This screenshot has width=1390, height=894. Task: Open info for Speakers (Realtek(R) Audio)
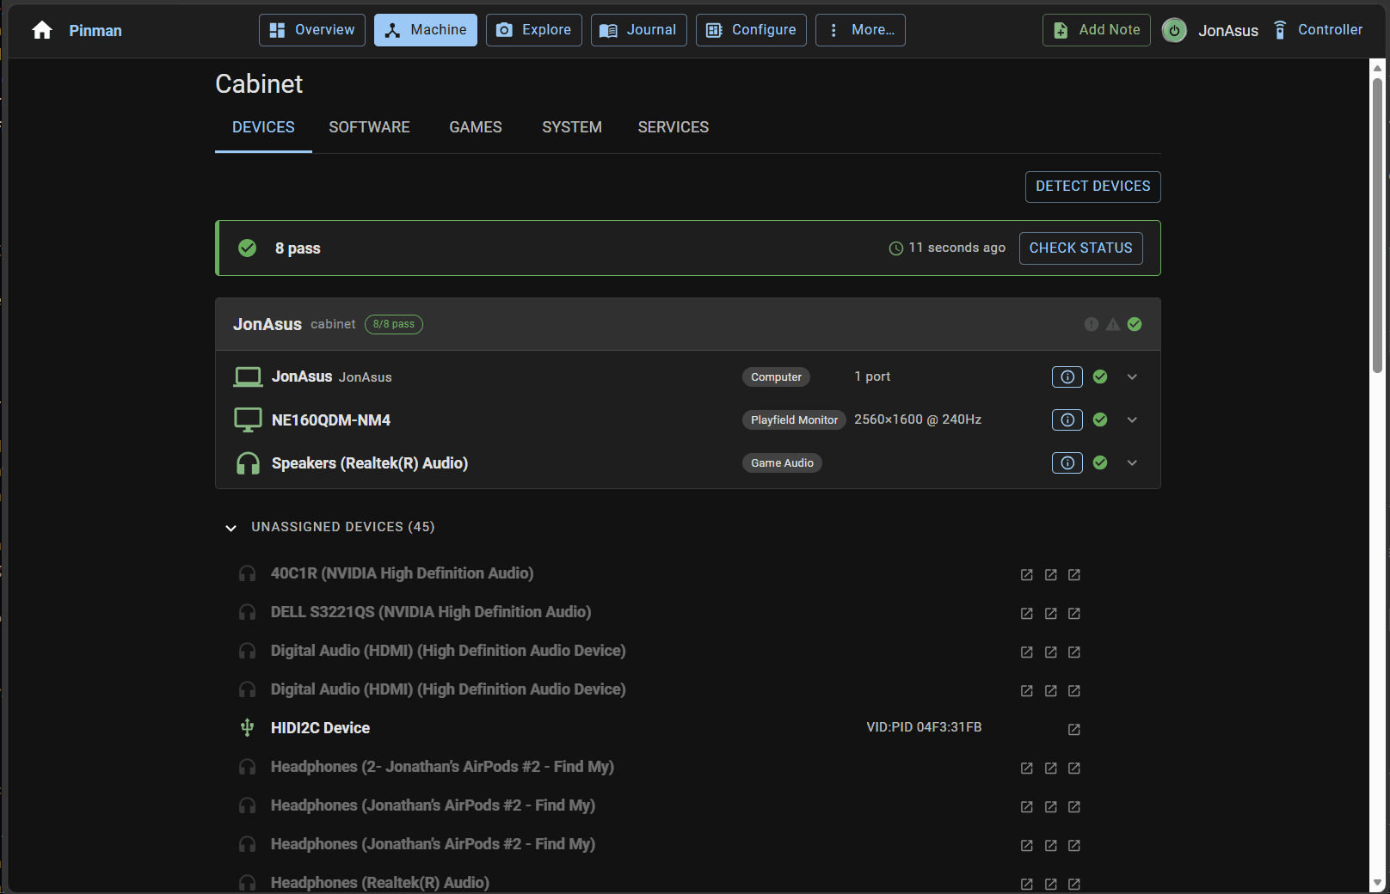pyautogui.click(x=1067, y=462)
